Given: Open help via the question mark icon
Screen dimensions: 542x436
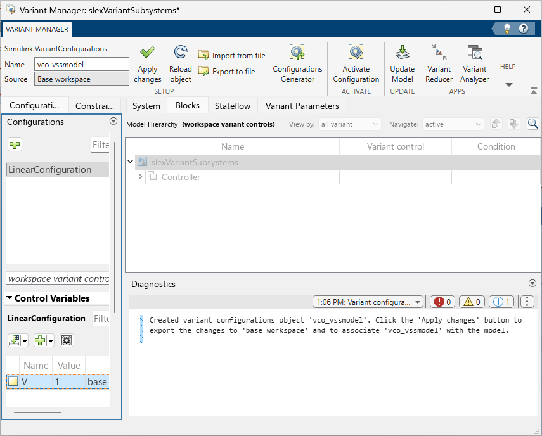Looking at the screenshot, I should coord(524,29).
